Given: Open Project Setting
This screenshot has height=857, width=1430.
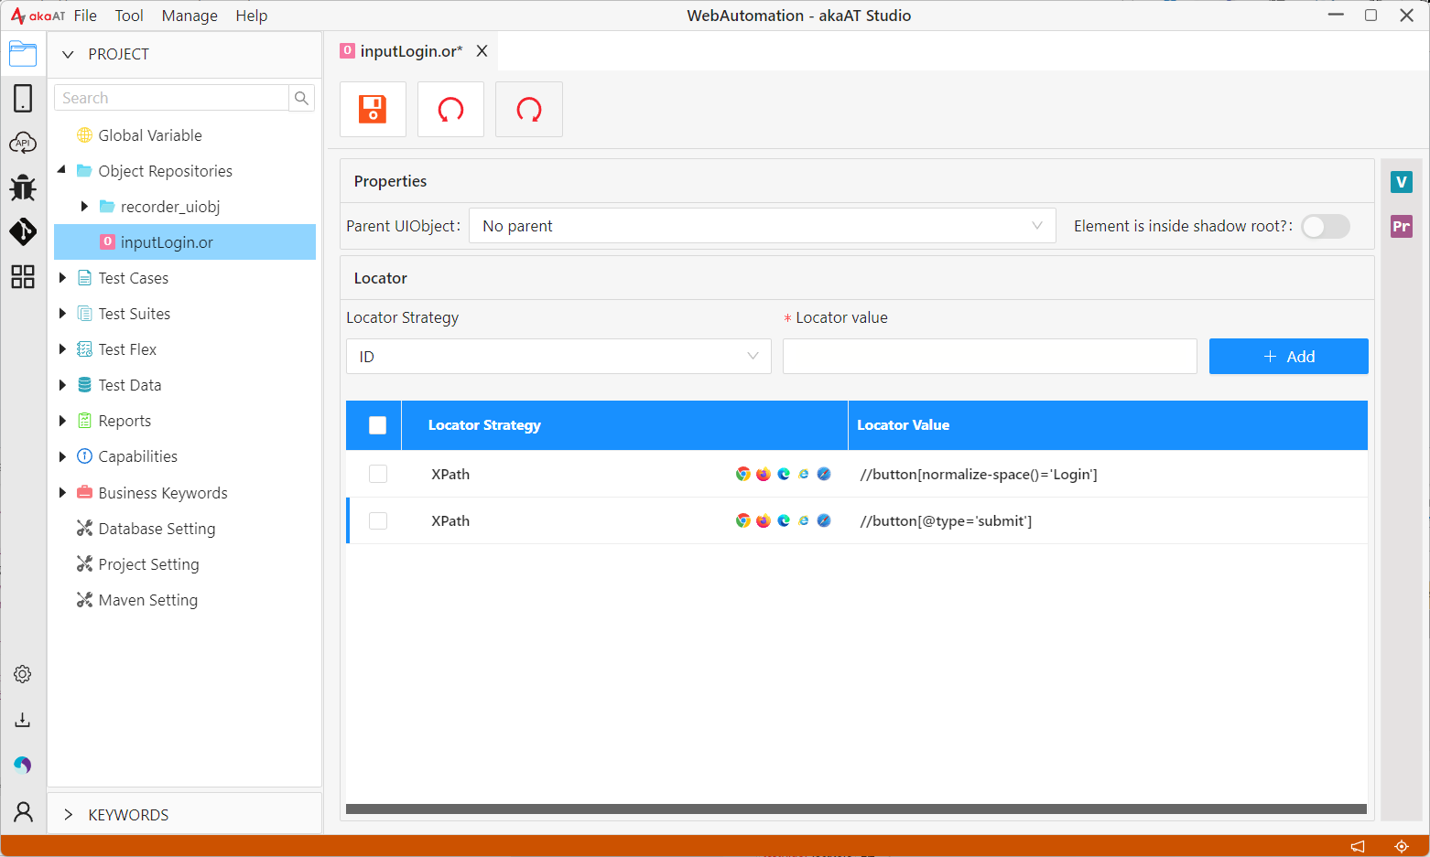Looking at the screenshot, I should click(148, 564).
